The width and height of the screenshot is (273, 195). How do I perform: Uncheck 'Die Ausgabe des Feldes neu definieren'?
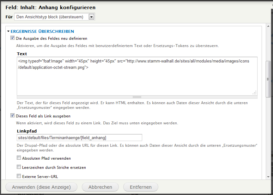(13, 38)
